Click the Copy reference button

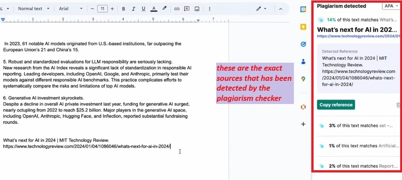[336, 105]
